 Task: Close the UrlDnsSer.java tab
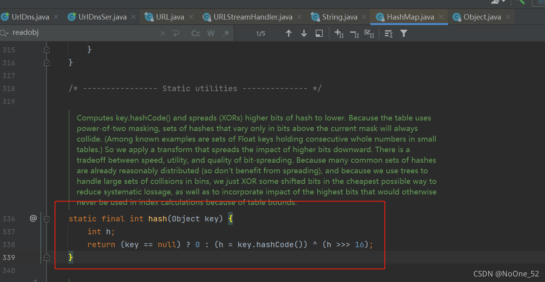tap(133, 17)
